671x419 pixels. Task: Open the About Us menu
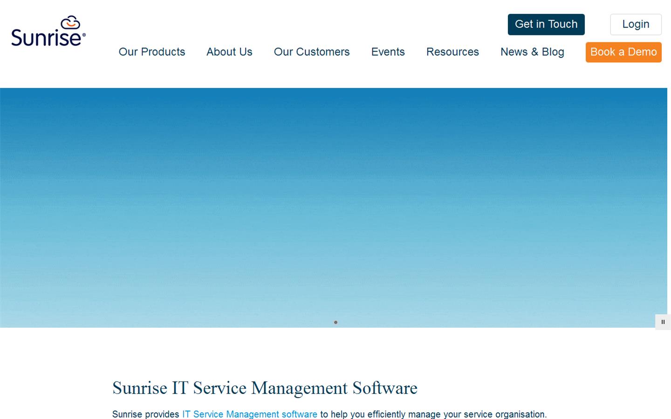(x=229, y=52)
